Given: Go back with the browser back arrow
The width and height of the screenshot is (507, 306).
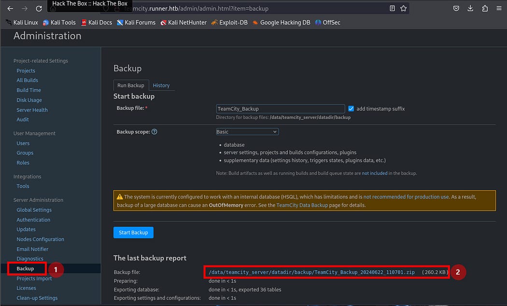Looking at the screenshot, I should 10,8.
